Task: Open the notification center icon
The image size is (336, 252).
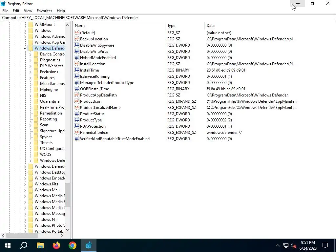Action: [325, 245]
